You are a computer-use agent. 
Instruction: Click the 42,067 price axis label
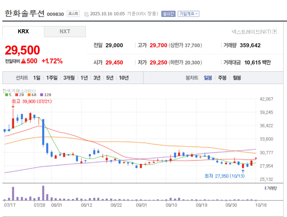click(266, 99)
